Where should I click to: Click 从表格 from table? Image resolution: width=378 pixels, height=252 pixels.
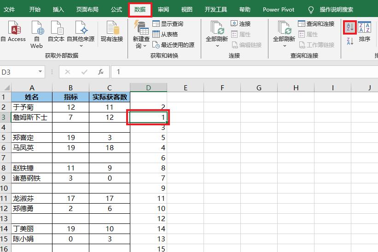pyautogui.click(x=165, y=34)
